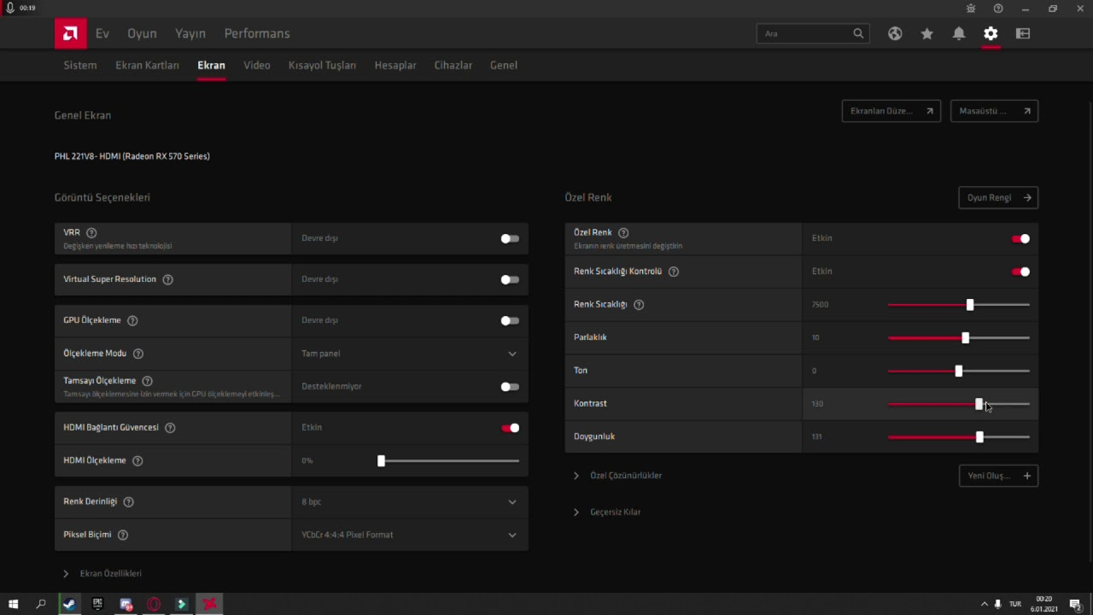Disable HDMI Bağlantı Güvencesi toggle

(x=510, y=428)
